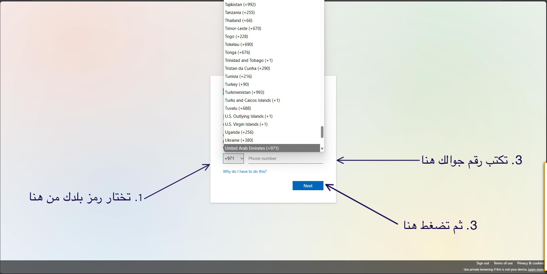Viewport: 547px width, 274px height.
Task: Choose U.S. Virgin Islands (+1)
Action: 246,124
